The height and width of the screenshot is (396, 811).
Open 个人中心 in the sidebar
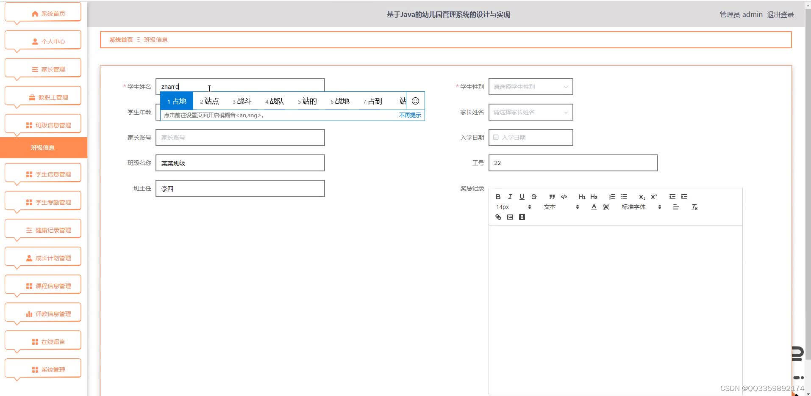click(43, 41)
